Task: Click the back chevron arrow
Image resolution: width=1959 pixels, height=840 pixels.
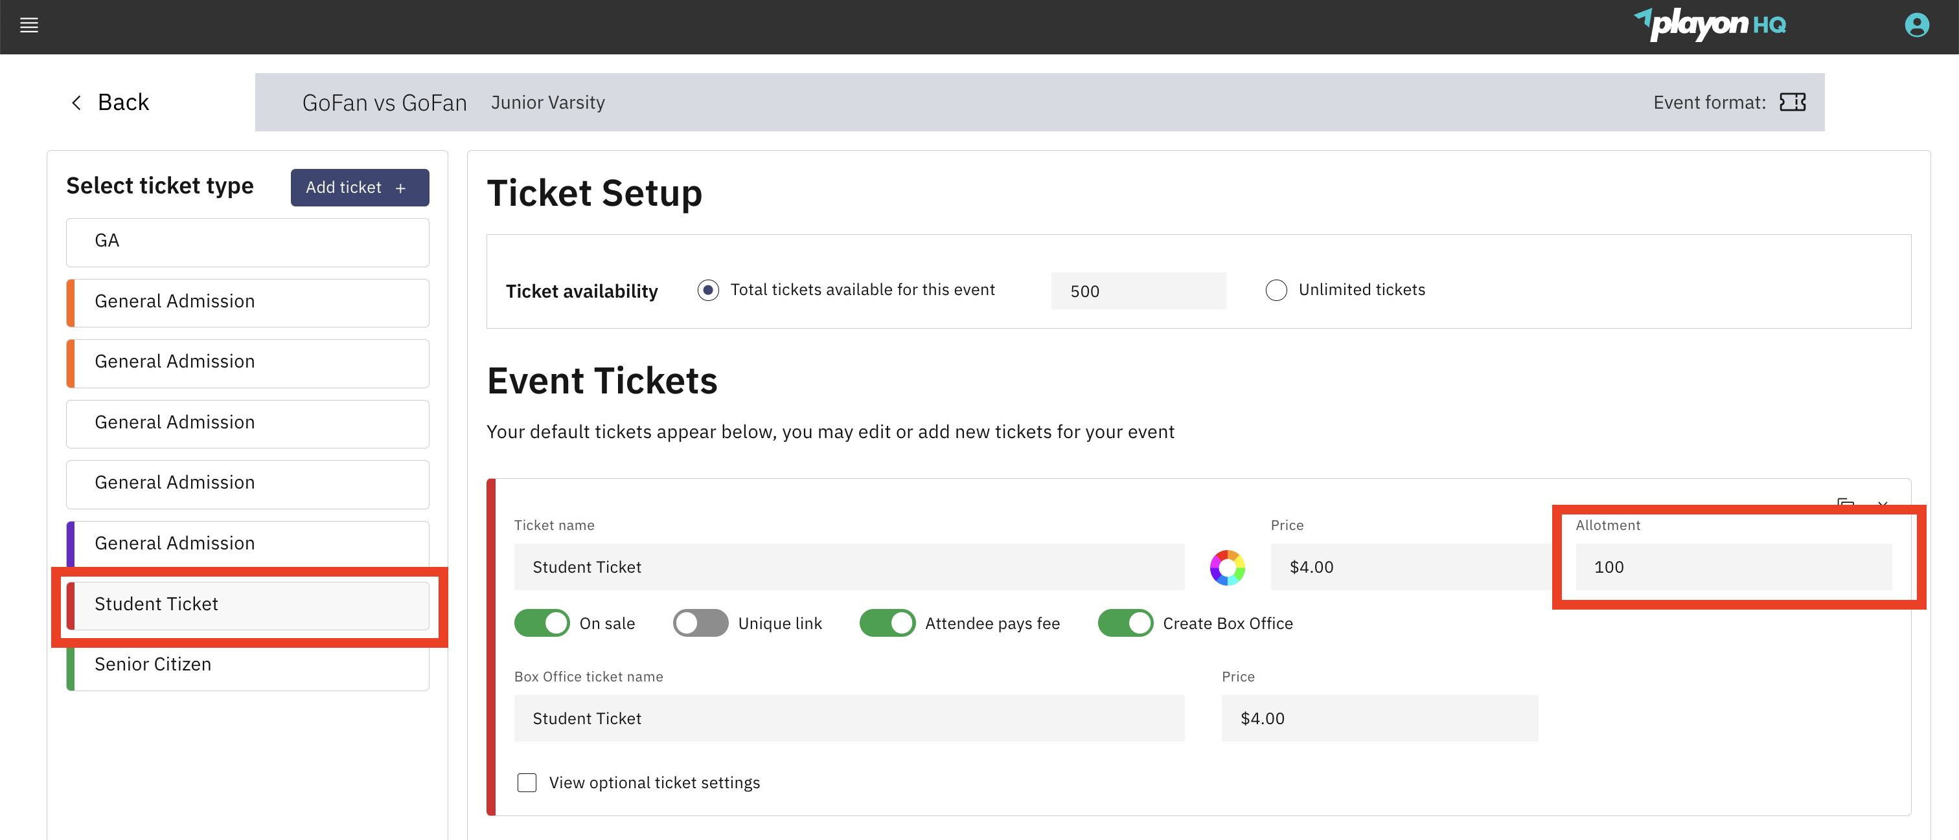Action: [76, 101]
